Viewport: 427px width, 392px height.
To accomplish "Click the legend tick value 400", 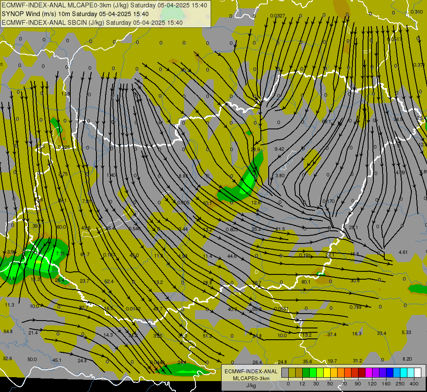I will coord(414,384).
